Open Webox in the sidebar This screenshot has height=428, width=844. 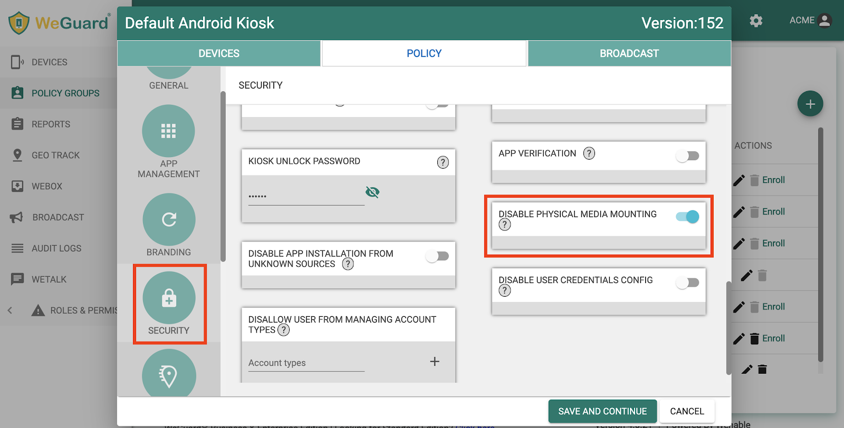point(58,187)
